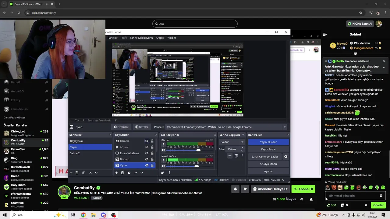390x219 pixels.
Task: Click the Kick Ara search field
Action: [x=195, y=24]
